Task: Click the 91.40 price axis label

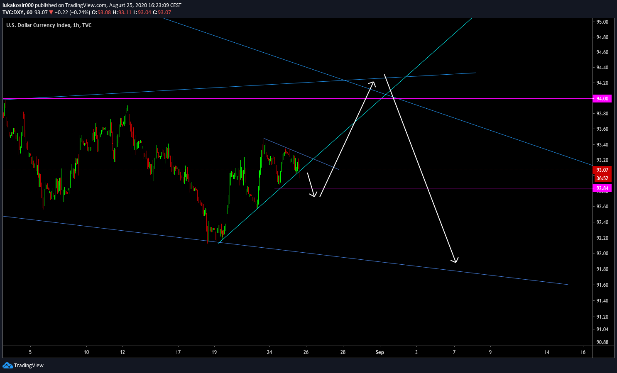Action: (602, 301)
